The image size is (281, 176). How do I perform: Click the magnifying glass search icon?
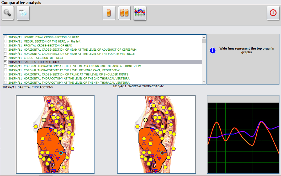tap(8, 13)
